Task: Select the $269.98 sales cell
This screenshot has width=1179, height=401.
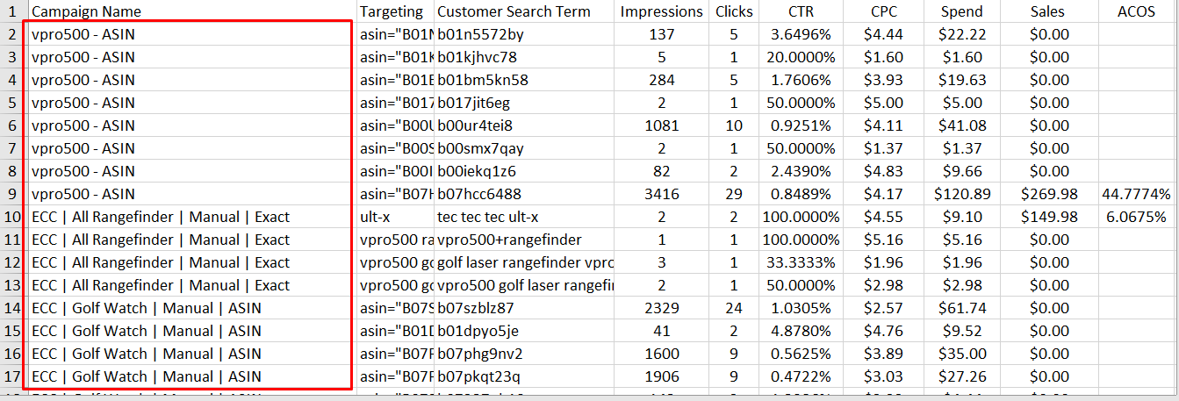Action: (1048, 194)
